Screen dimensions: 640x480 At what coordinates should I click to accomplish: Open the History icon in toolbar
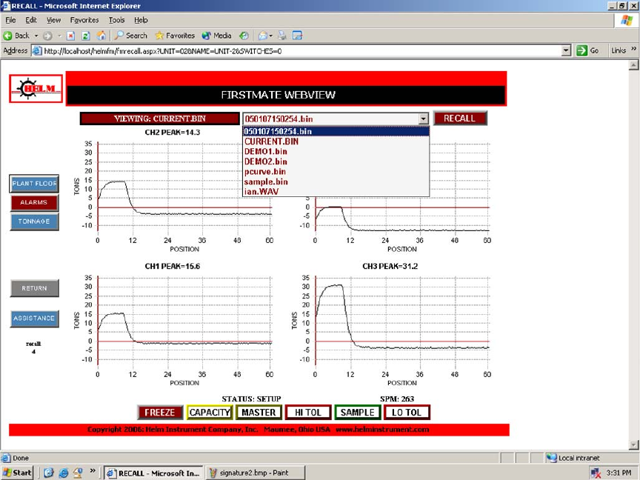244,36
